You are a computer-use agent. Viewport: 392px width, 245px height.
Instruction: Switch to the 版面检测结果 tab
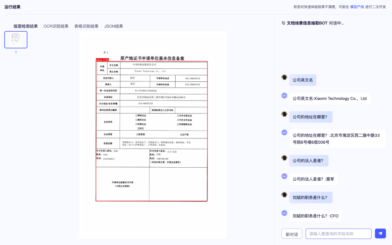25,26
